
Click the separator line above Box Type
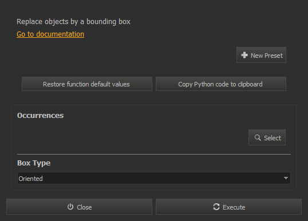coord(154,155)
